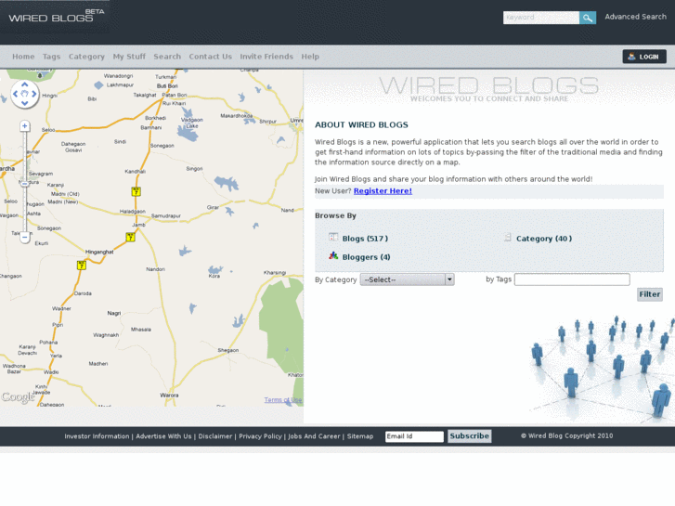Open Privacy Policy footer link
This screenshot has width=675, height=506.
point(261,436)
